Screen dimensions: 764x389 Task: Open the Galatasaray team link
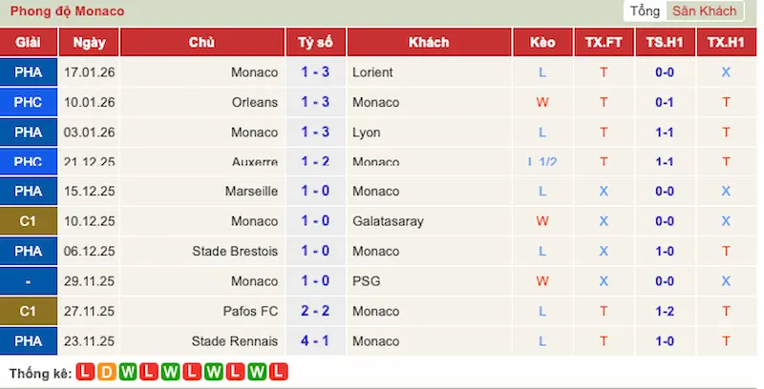pos(388,221)
